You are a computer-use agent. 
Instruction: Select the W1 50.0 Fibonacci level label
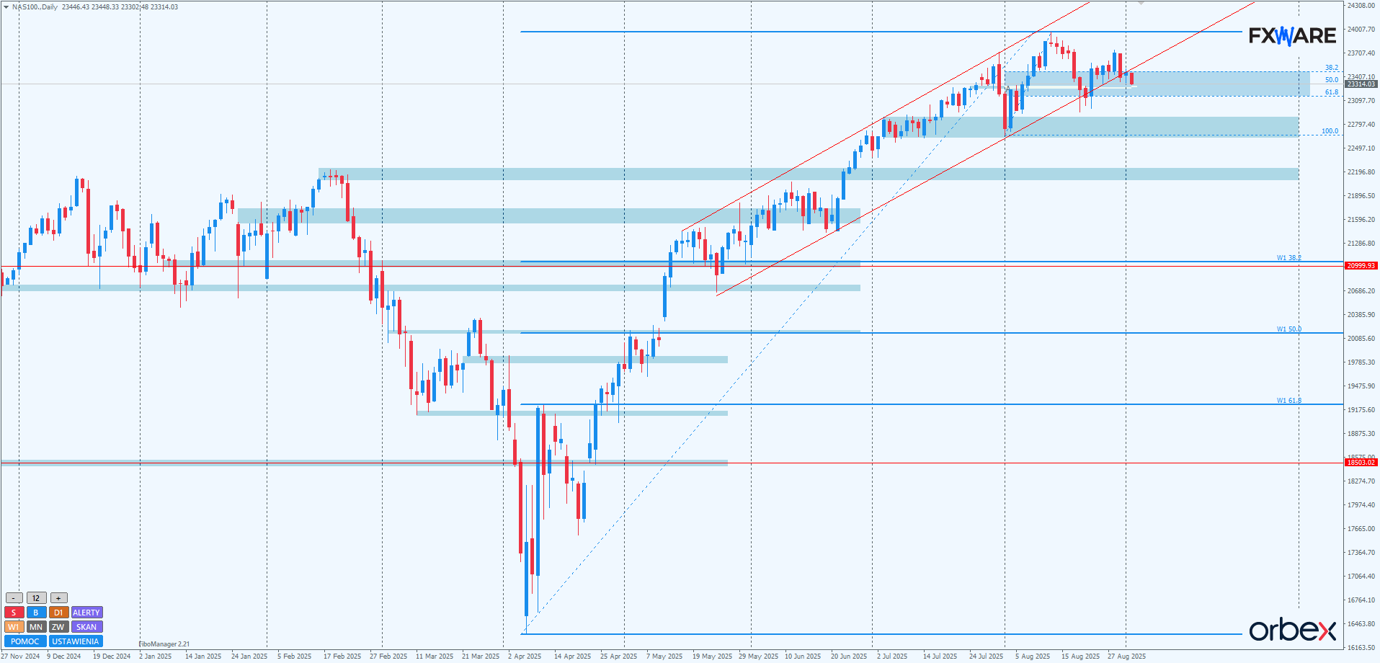(1289, 329)
